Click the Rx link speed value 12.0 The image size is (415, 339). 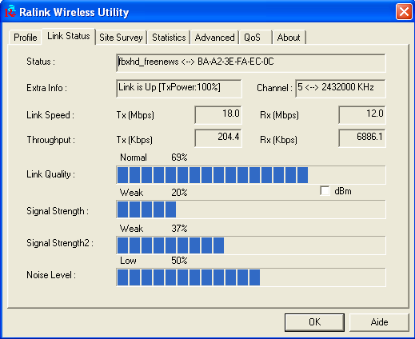click(x=362, y=115)
